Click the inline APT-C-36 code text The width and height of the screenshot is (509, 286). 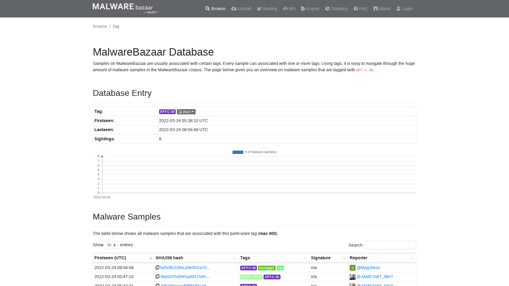364,70
